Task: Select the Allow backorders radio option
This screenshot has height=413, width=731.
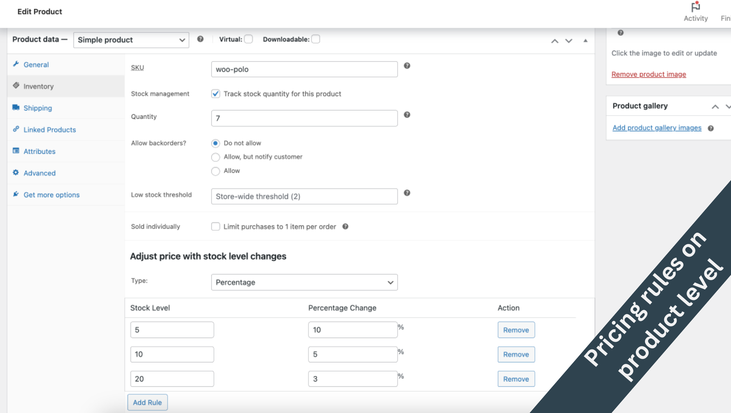Action: click(x=215, y=171)
